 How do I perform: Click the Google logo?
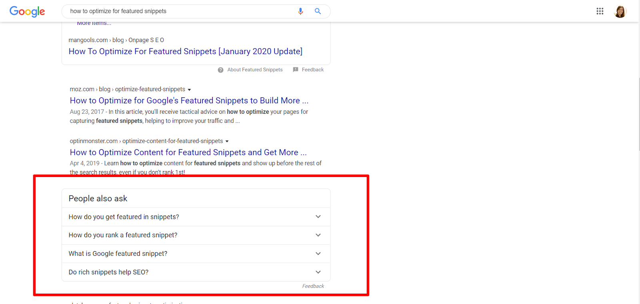click(27, 12)
